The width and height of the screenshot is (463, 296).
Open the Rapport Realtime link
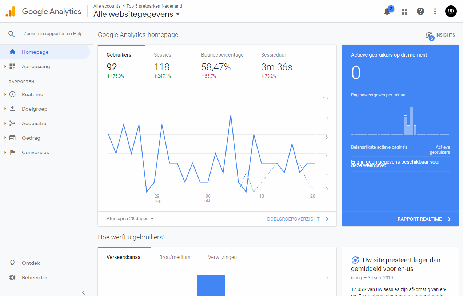[x=420, y=219]
